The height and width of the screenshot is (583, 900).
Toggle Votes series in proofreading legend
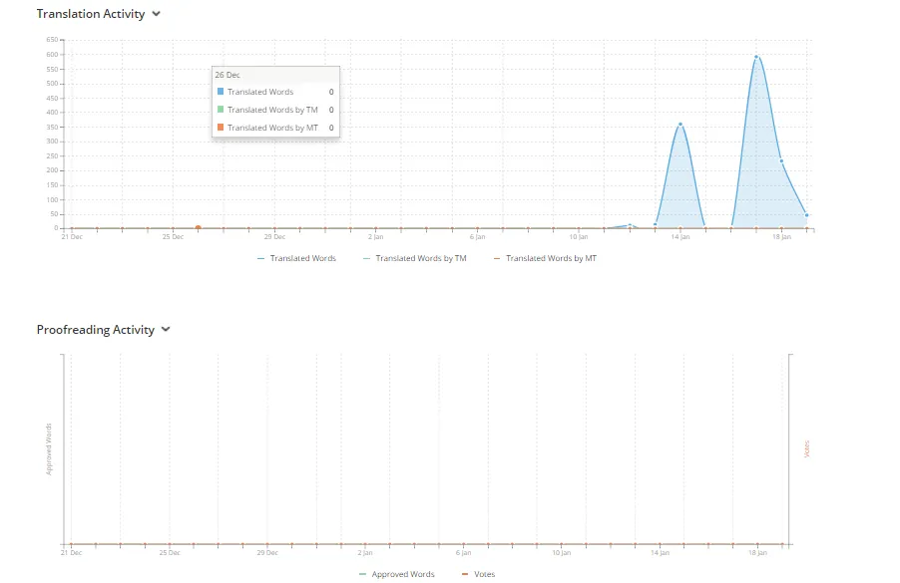pyautogui.click(x=478, y=574)
